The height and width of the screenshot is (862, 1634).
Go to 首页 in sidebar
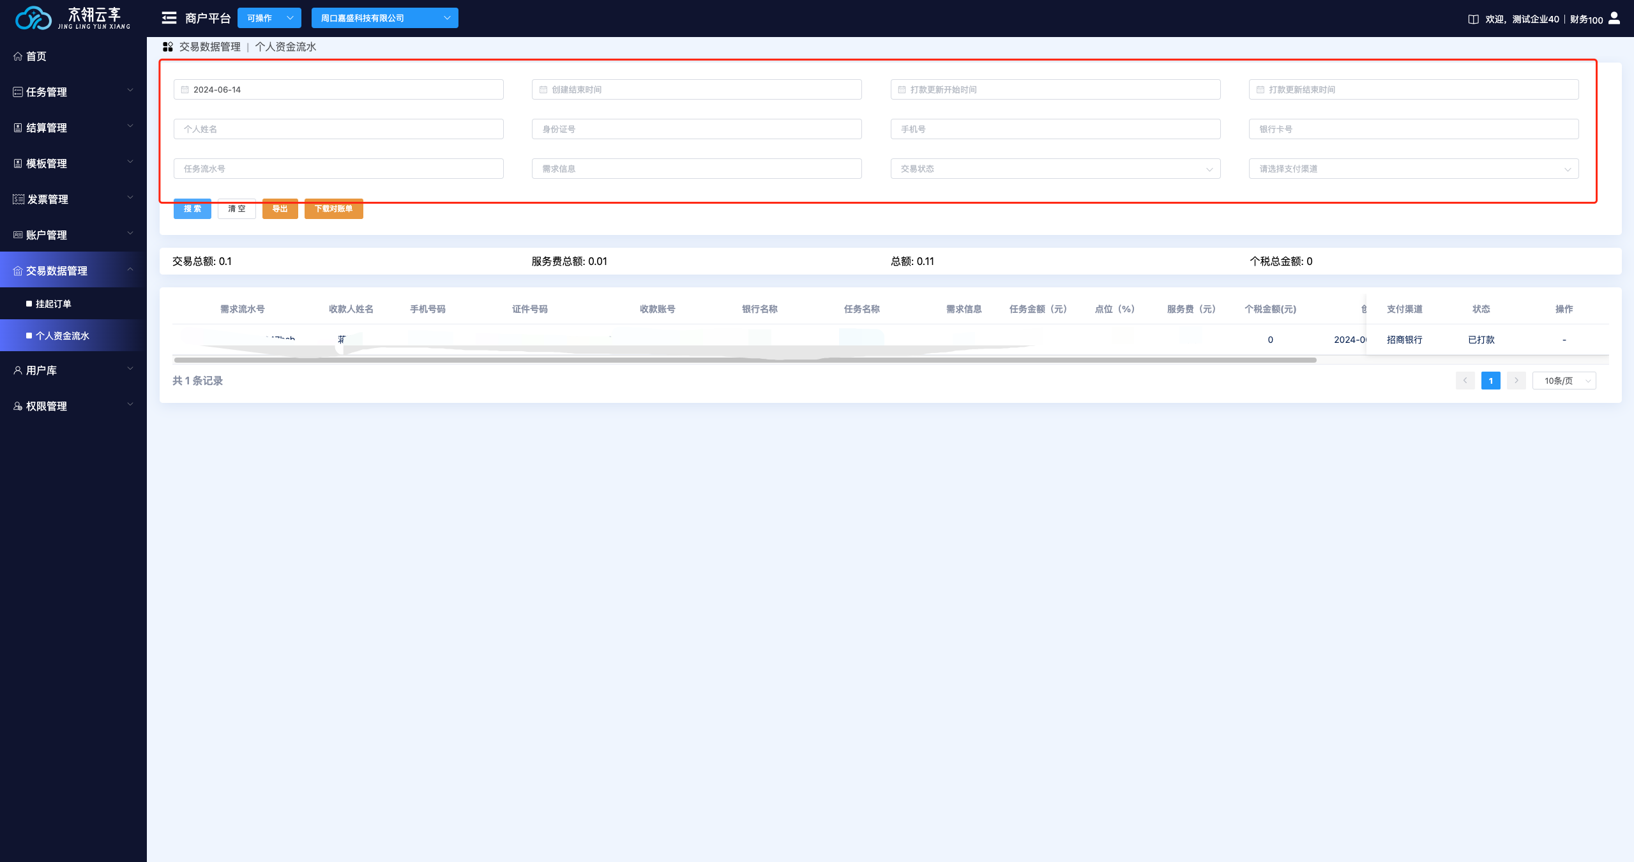(73, 56)
